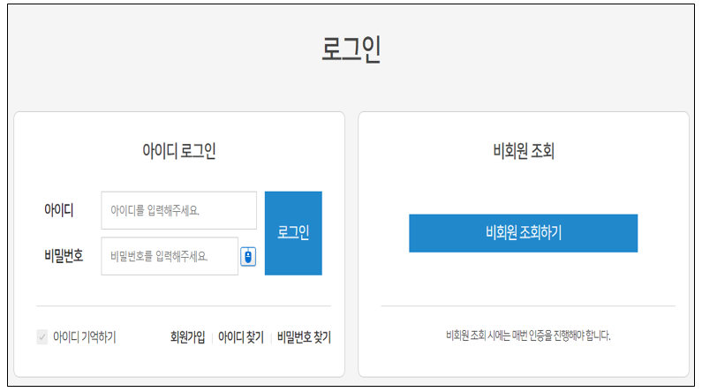Screen dimensions: 702x392
Task: Click the mouse-input virtual keyboard icon
Action: [x=248, y=256]
